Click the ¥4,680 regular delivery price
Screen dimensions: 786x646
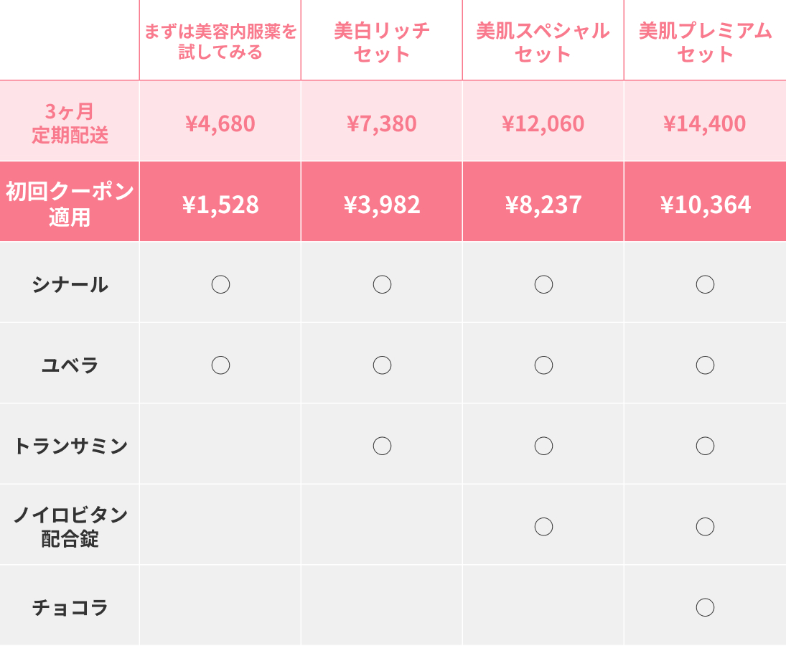tap(220, 123)
